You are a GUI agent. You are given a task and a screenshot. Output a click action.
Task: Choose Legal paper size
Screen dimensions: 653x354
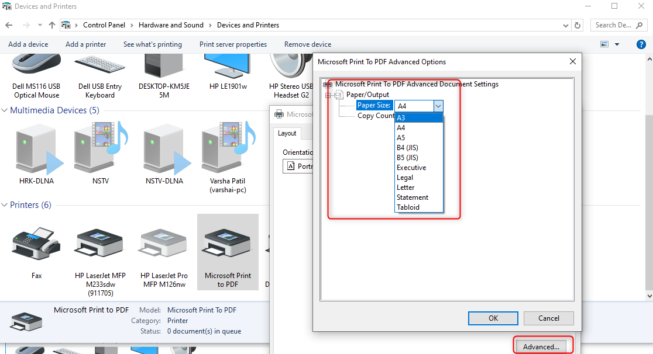point(418,178)
